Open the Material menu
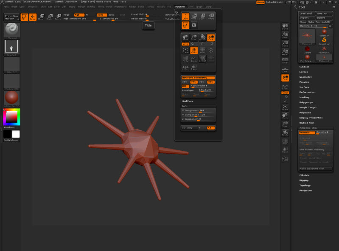339x251 pixels. click(91, 7)
